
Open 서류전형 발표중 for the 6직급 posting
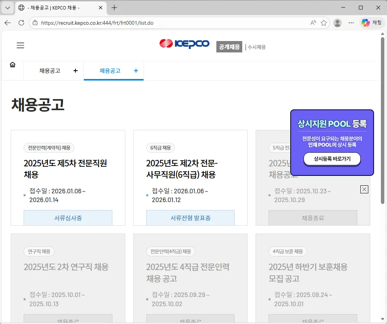(190, 217)
